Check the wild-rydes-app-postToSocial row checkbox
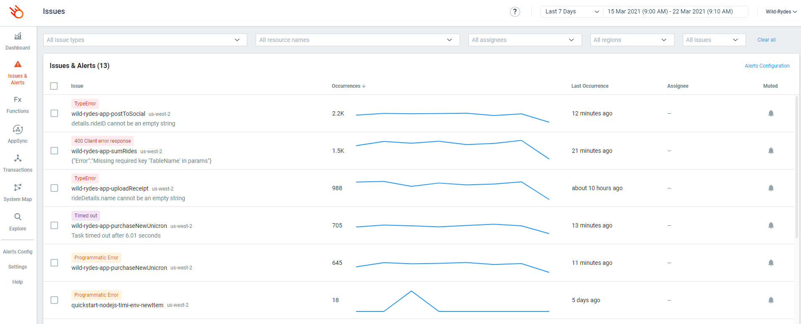 pyautogui.click(x=54, y=113)
